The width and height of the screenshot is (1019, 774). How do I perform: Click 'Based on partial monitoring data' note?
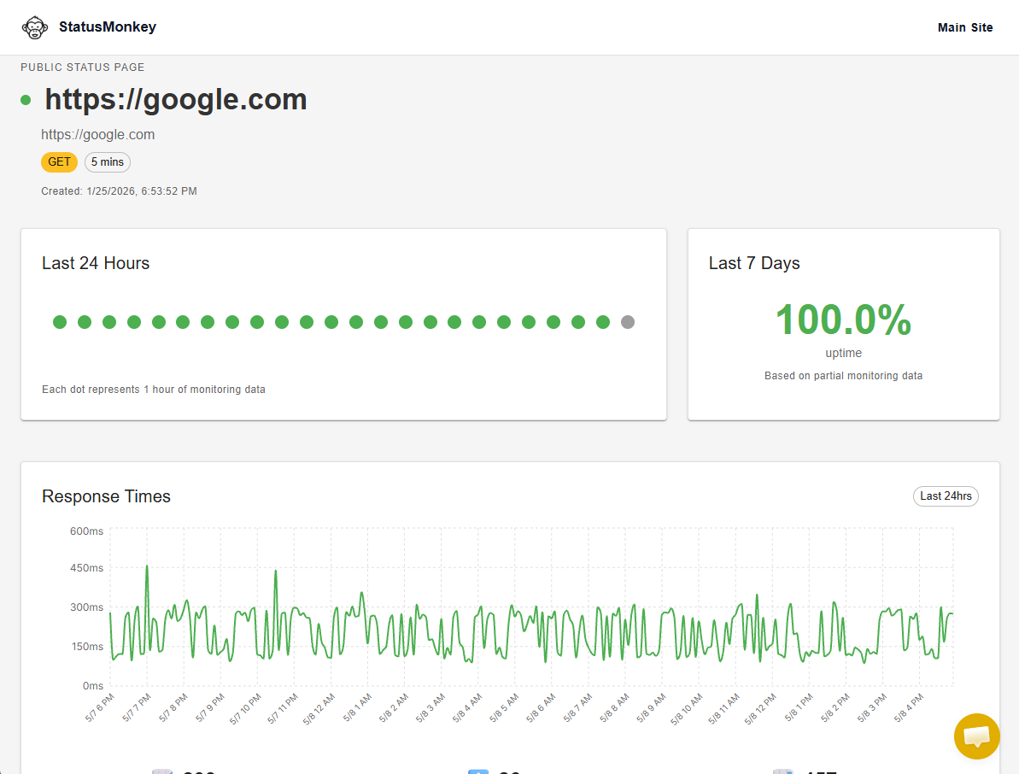point(844,376)
